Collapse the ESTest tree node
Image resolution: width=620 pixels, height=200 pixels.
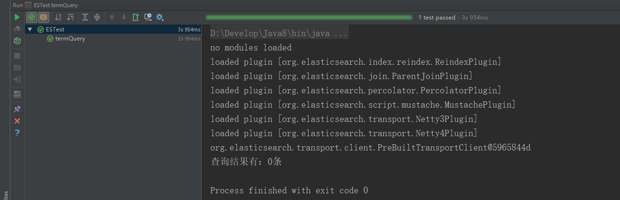(30, 30)
